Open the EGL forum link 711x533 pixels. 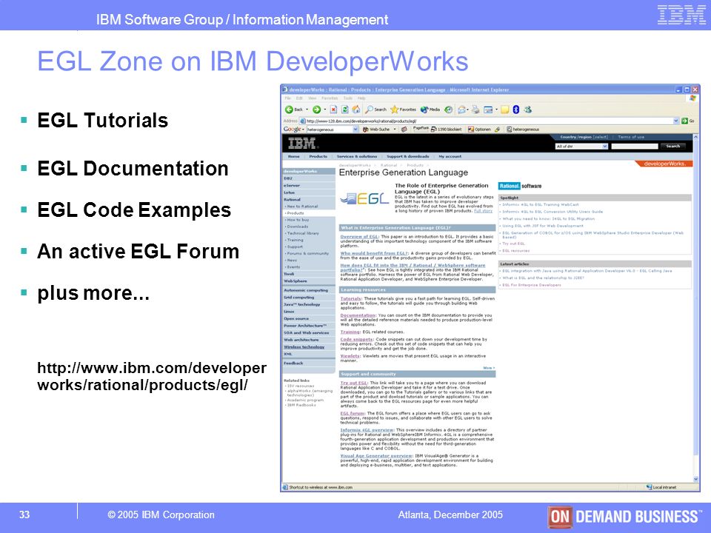(353, 413)
